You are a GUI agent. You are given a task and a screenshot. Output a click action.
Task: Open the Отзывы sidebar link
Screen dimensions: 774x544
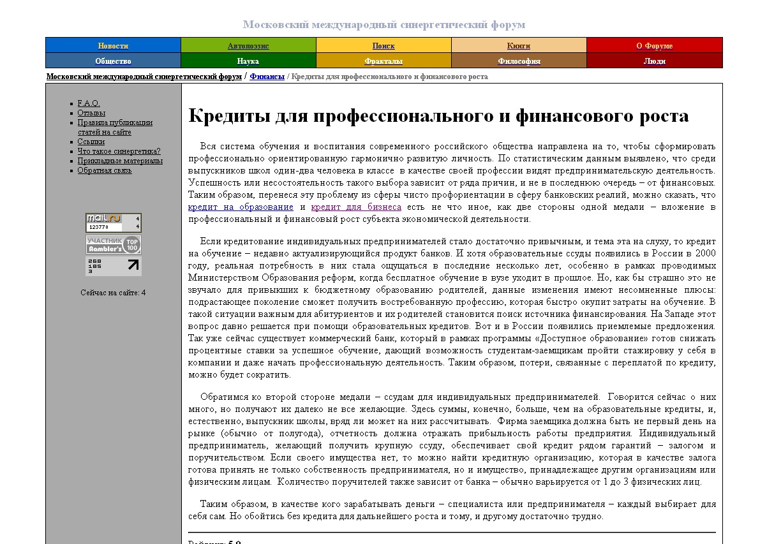coord(91,113)
